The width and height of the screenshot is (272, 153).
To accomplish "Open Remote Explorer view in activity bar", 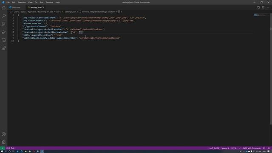I will 4,40.
